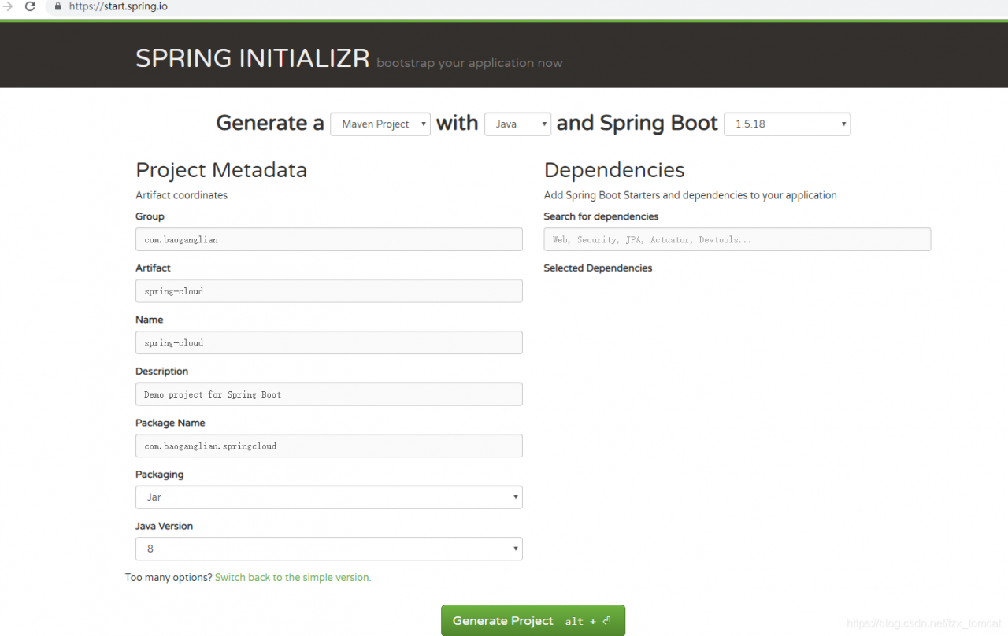Screen dimensions: 1008x636
Task: Click the 'Add Spring Boot Starters' description text
Action: click(691, 195)
